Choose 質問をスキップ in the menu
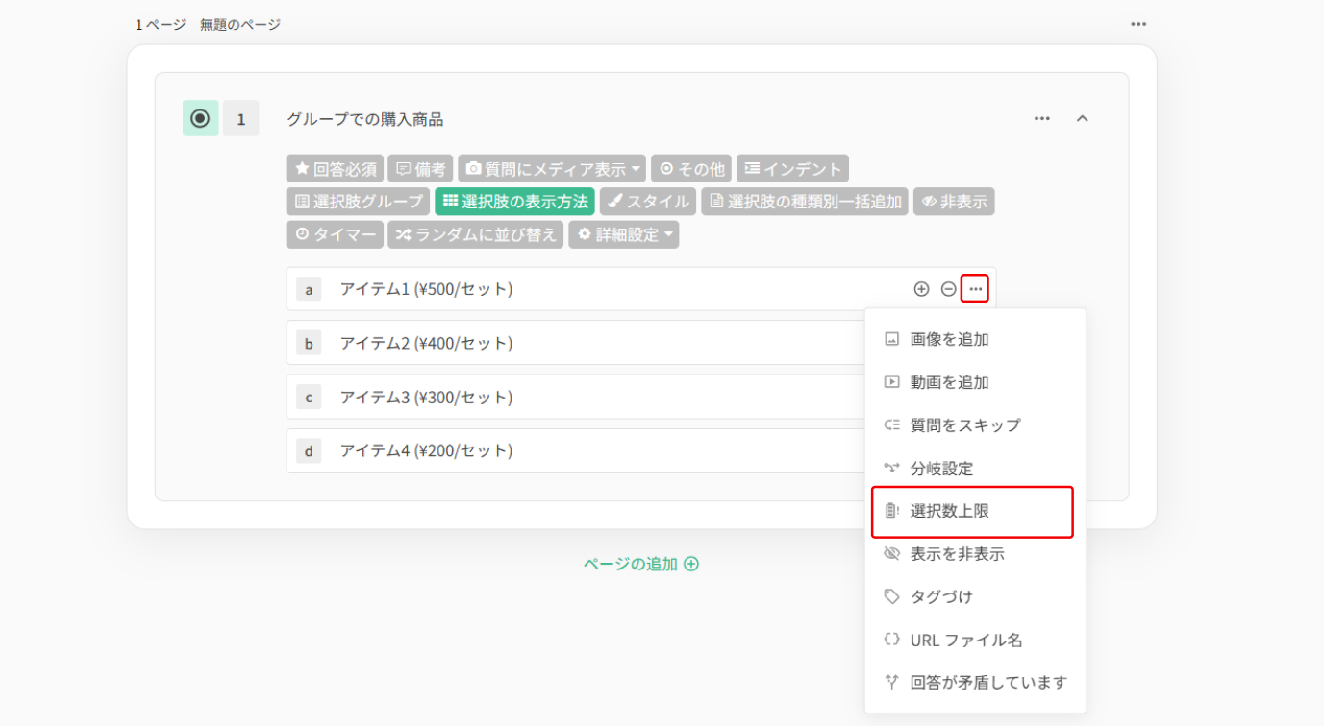Image resolution: width=1324 pixels, height=726 pixels. [975, 424]
